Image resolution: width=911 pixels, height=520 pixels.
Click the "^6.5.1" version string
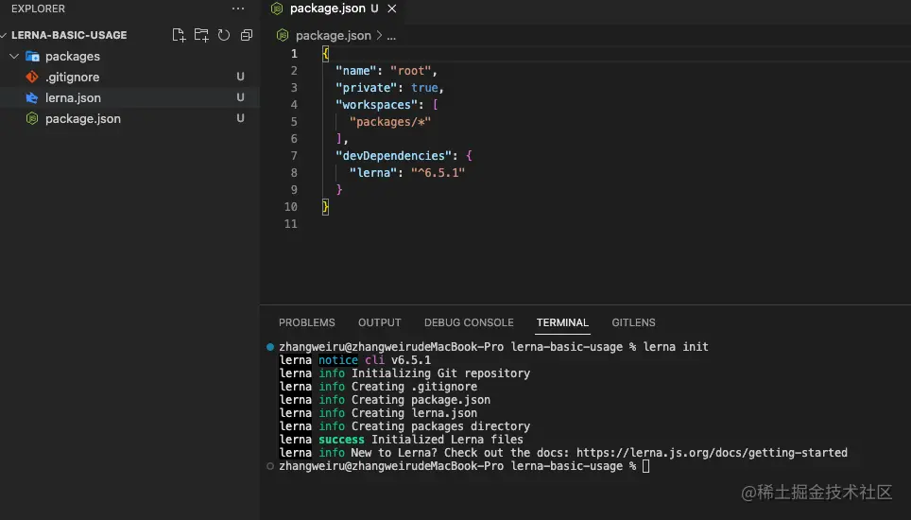438,173
